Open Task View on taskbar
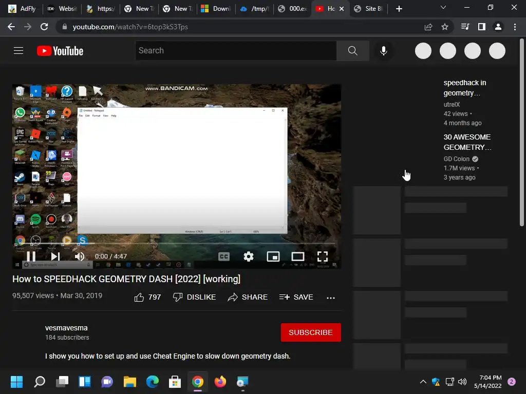526x394 pixels. click(x=62, y=382)
